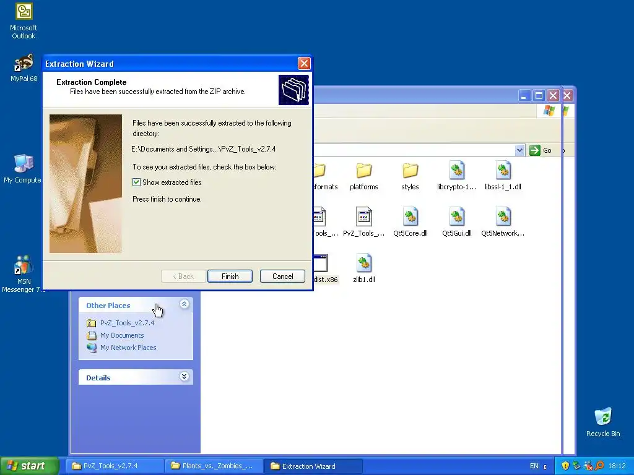
Task: Click the 'Other Places' panel header text
Action: click(108, 306)
